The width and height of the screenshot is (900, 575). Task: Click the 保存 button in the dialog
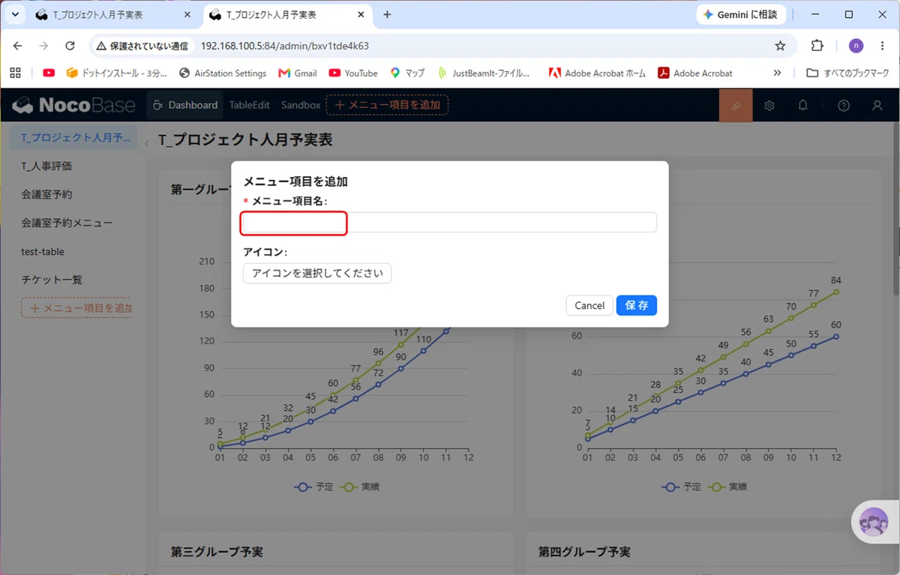[x=637, y=305]
